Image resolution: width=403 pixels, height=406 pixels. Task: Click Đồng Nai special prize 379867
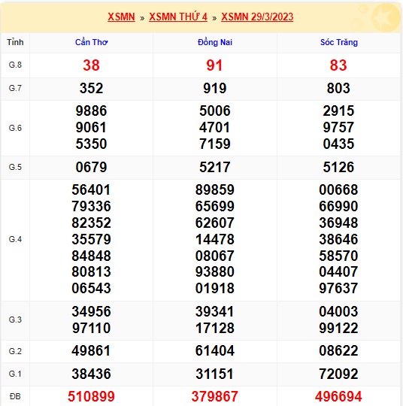point(215,396)
